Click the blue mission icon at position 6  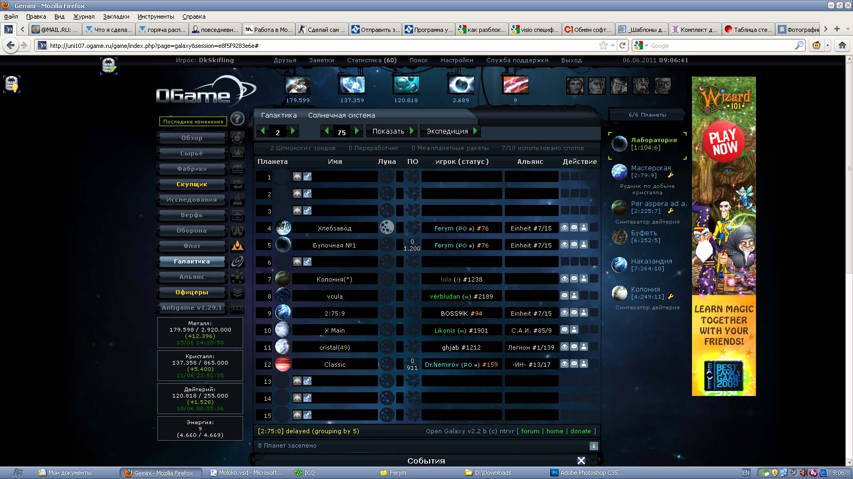coord(308,262)
